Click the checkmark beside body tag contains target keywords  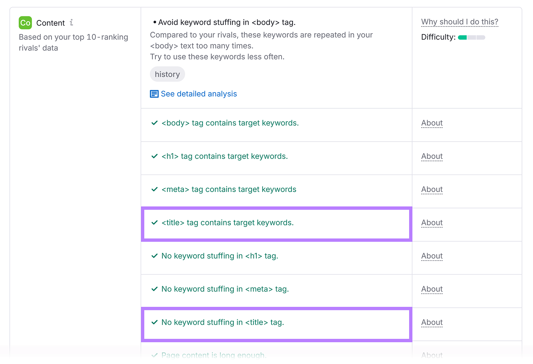coord(154,123)
